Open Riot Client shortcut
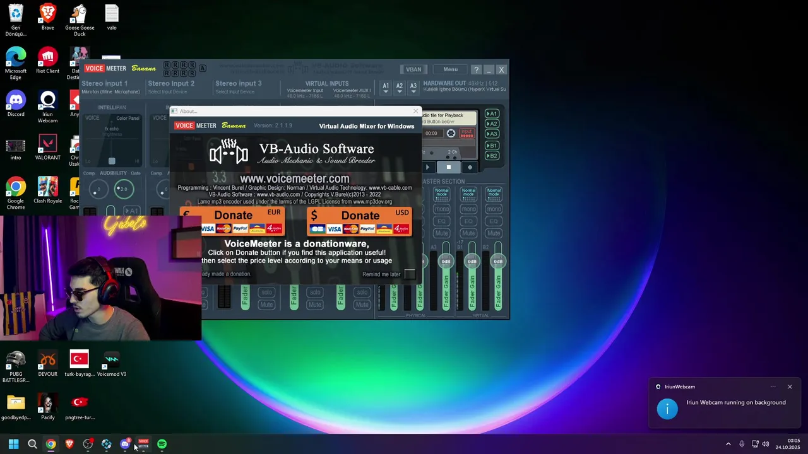This screenshot has width=808, height=454. (47, 61)
